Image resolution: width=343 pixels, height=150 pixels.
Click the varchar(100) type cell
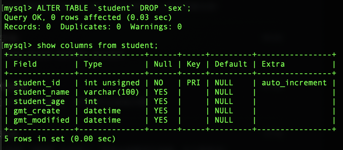(111, 92)
